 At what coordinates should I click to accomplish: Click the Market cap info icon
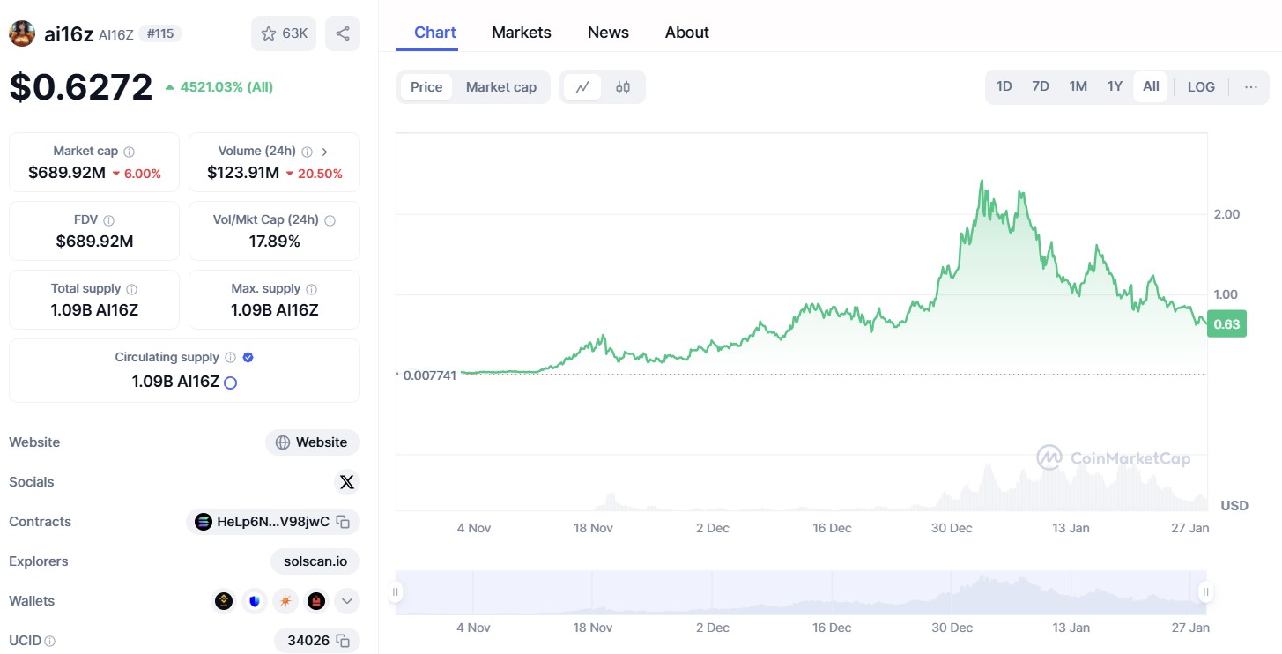tap(130, 152)
